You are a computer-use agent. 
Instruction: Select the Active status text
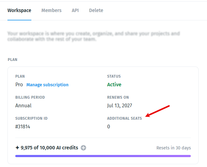(x=114, y=84)
